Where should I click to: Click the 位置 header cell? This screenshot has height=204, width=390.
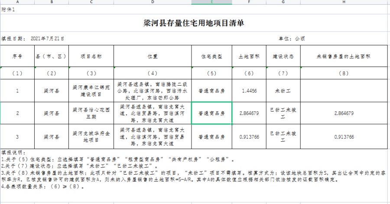pos(153,56)
